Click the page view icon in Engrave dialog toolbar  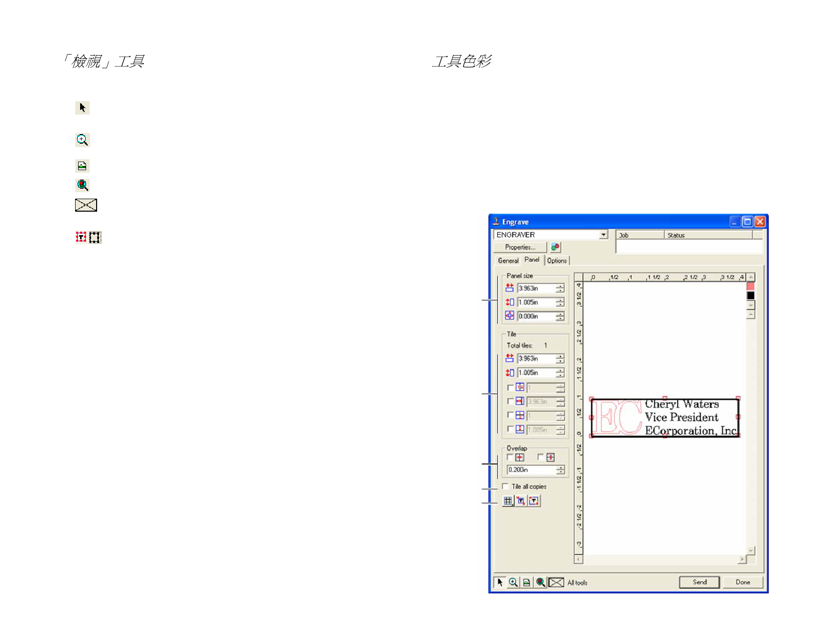(527, 582)
